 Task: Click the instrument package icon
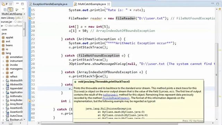coord(7,61)
